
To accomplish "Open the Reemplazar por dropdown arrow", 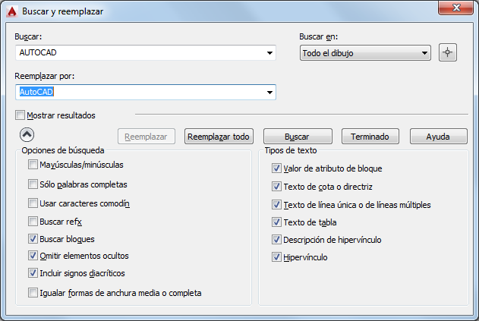I will pyautogui.click(x=269, y=93).
